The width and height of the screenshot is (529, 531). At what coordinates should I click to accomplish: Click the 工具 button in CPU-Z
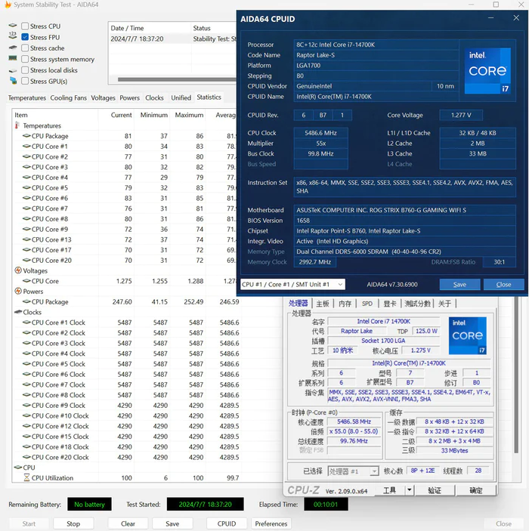pyautogui.click(x=389, y=490)
